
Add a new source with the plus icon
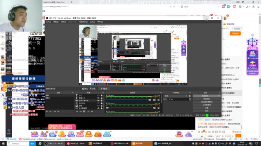(77, 112)
